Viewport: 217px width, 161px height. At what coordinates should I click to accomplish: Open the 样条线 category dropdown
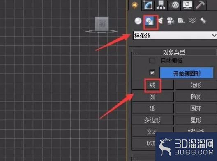tap(175, 36)
